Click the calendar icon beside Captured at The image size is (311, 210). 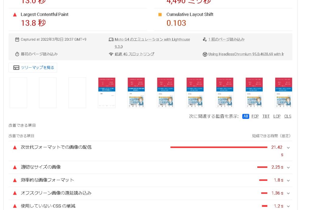tap(17, 39)
